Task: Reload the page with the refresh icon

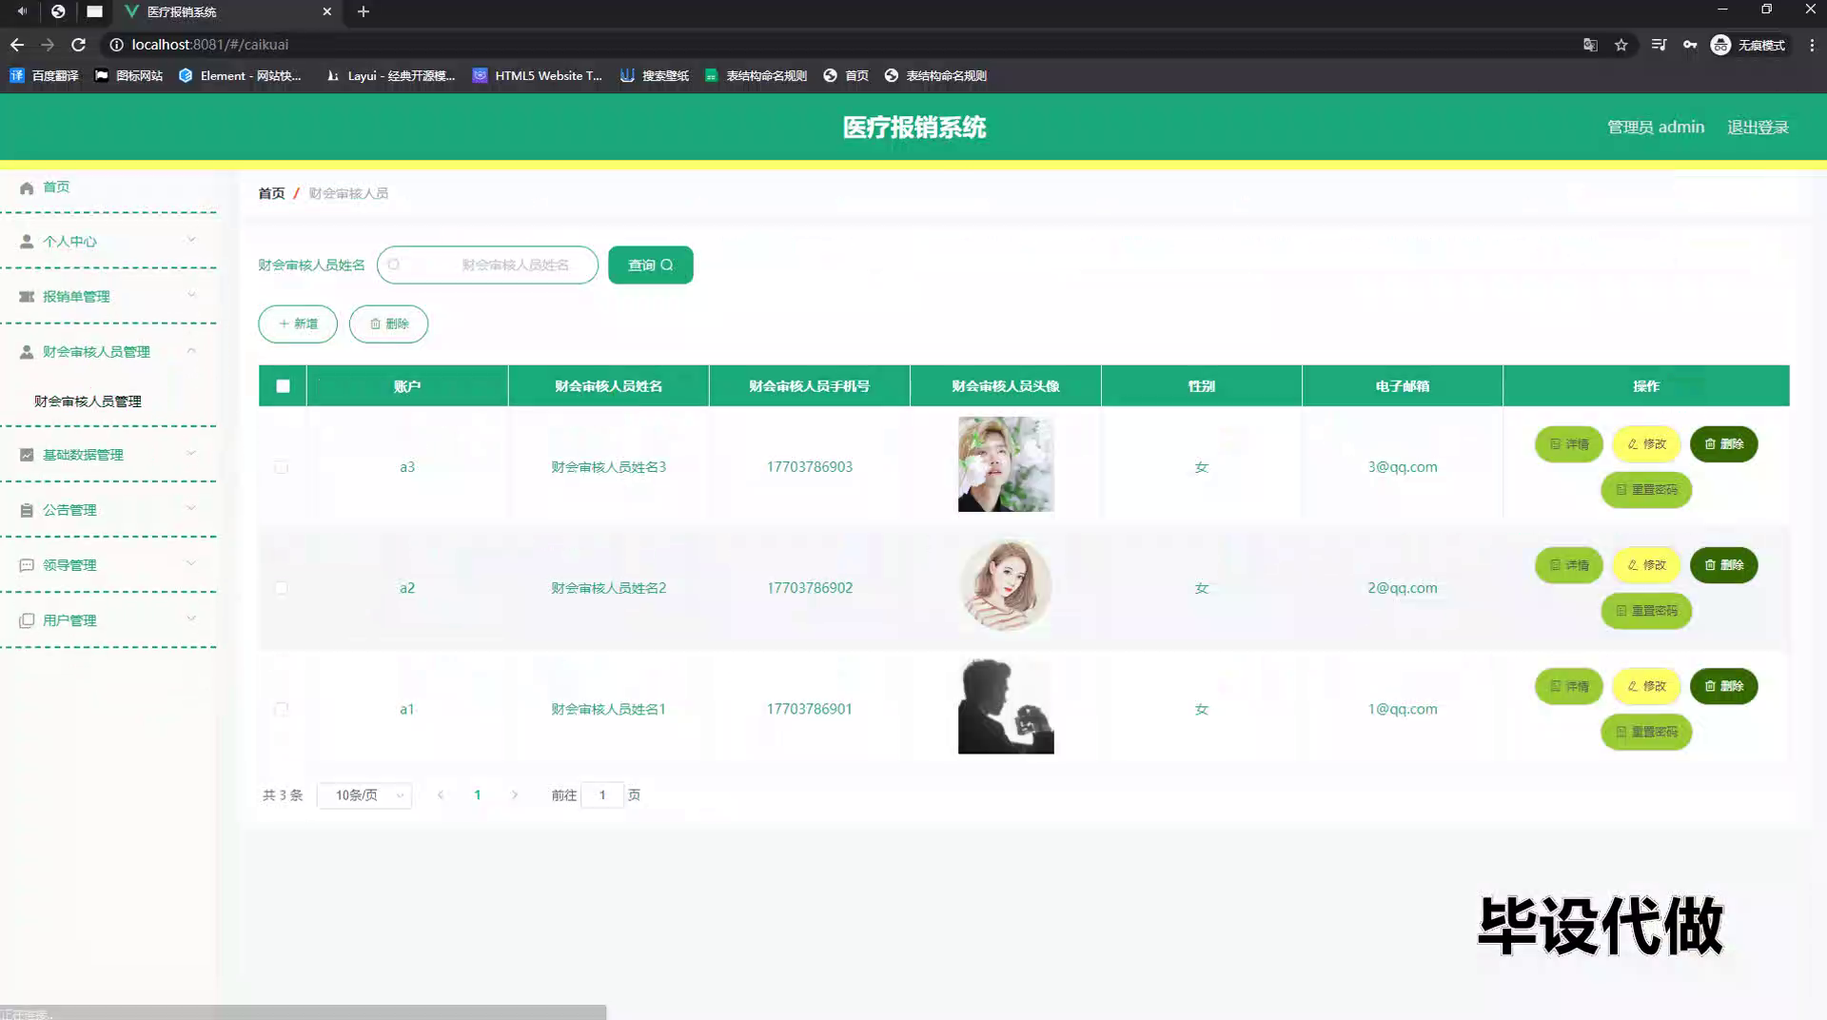Action: coord(79,45)
